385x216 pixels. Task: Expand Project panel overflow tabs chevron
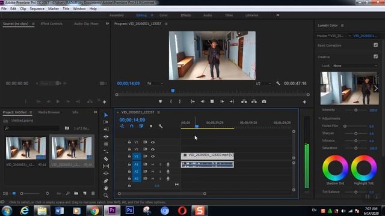(95, 112)
